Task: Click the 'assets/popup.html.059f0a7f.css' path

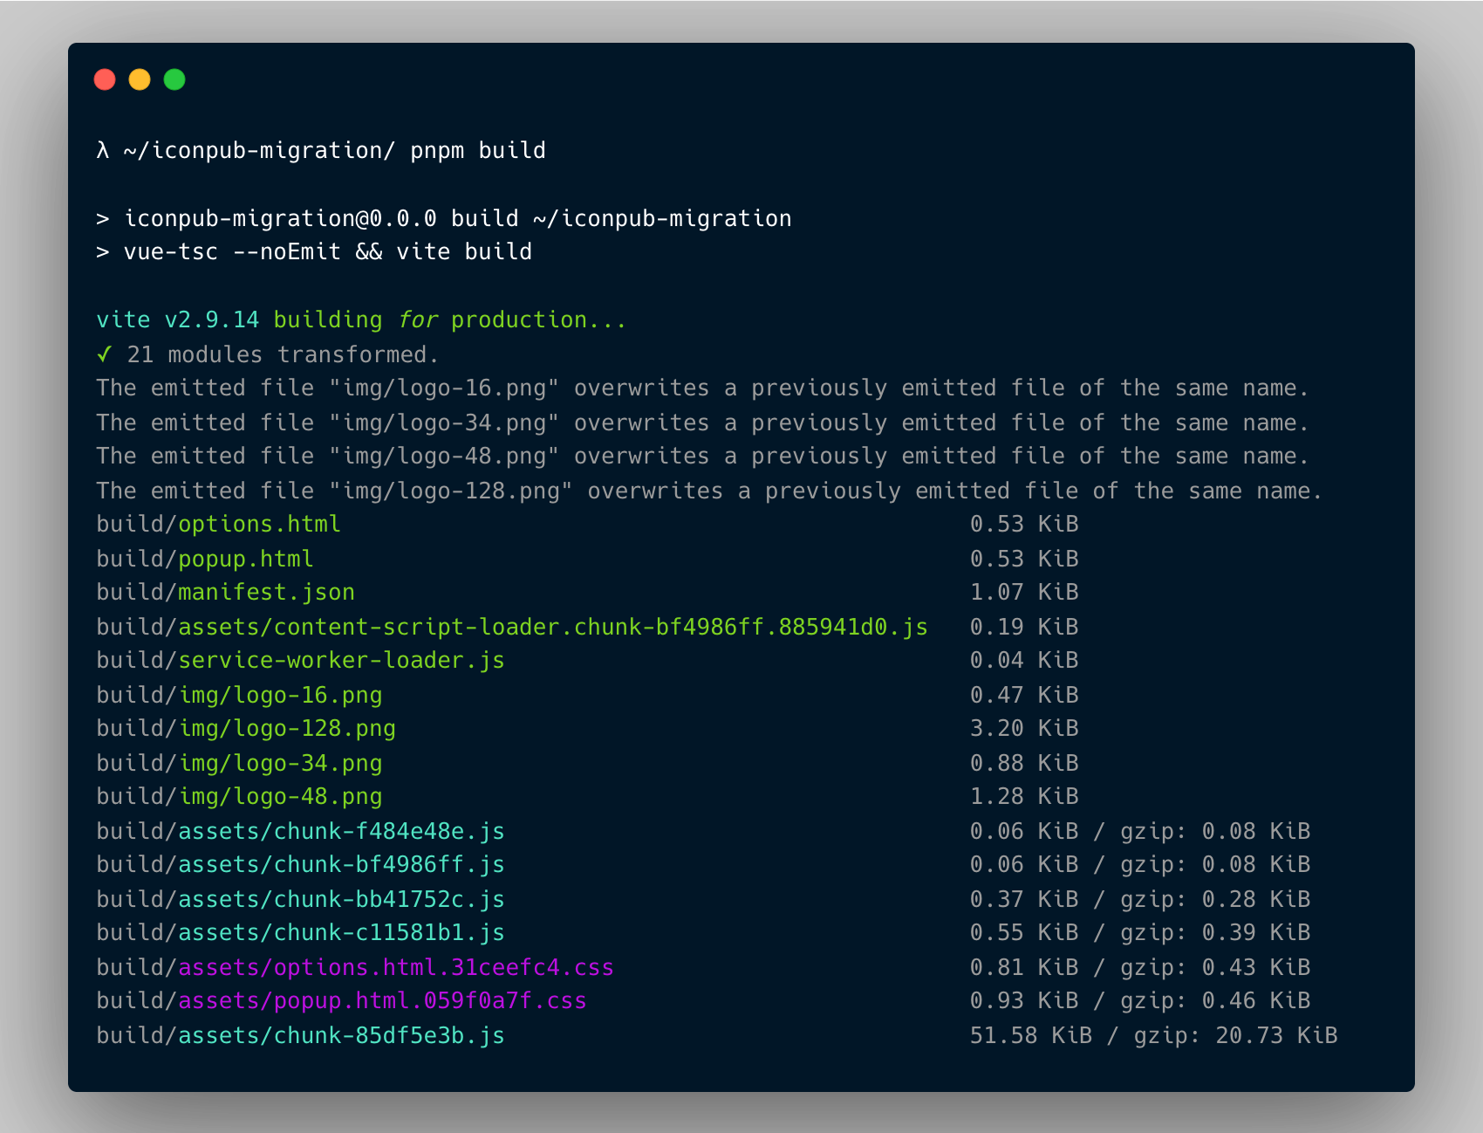Action: point(382,1000)
